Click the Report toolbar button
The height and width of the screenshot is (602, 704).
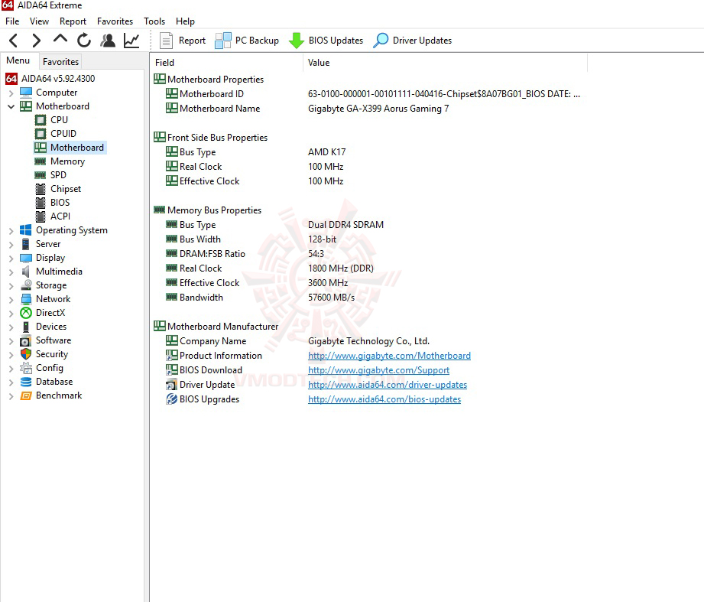(183, 41)
